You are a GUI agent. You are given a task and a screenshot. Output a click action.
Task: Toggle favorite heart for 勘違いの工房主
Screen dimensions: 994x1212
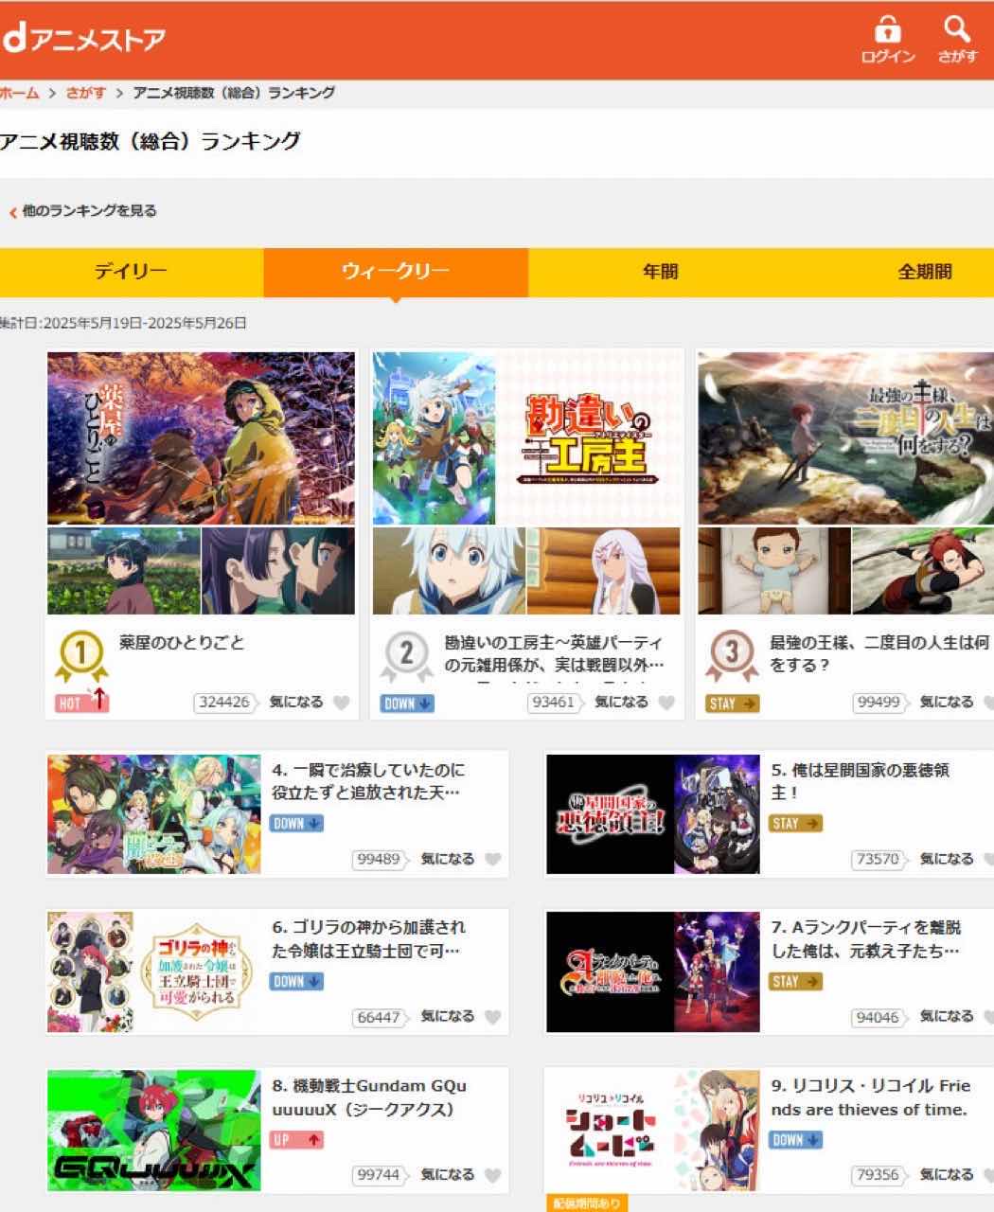pyautogui.click(x=666, y=703)
